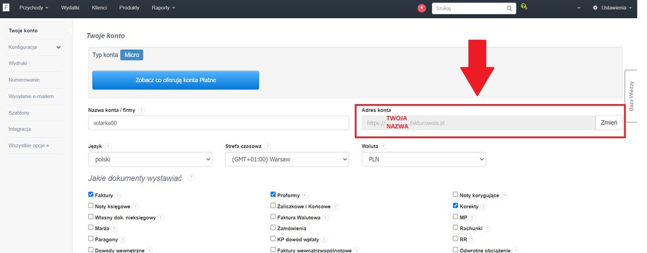The image size is (647, 253).
Task: Open Wydatki in the top menu
Action: (x=70, y=8)
